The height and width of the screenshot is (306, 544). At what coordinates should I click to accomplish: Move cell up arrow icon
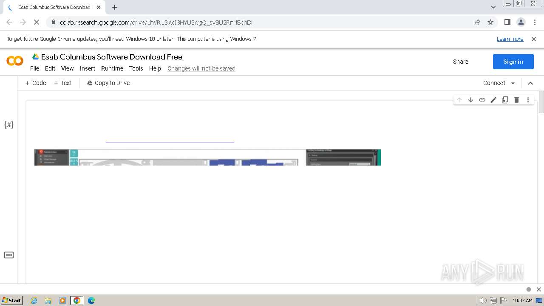coord(459,100)
